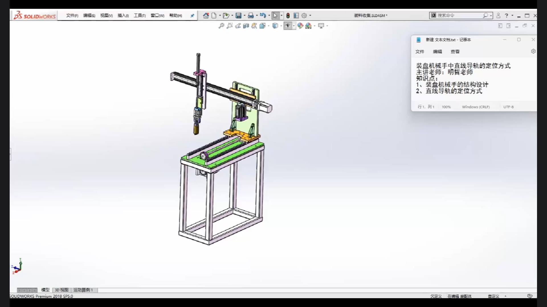The image size is (547, 307).
Task: Click the Rebuild traffic light icon
Action: (x=288, y=16)
